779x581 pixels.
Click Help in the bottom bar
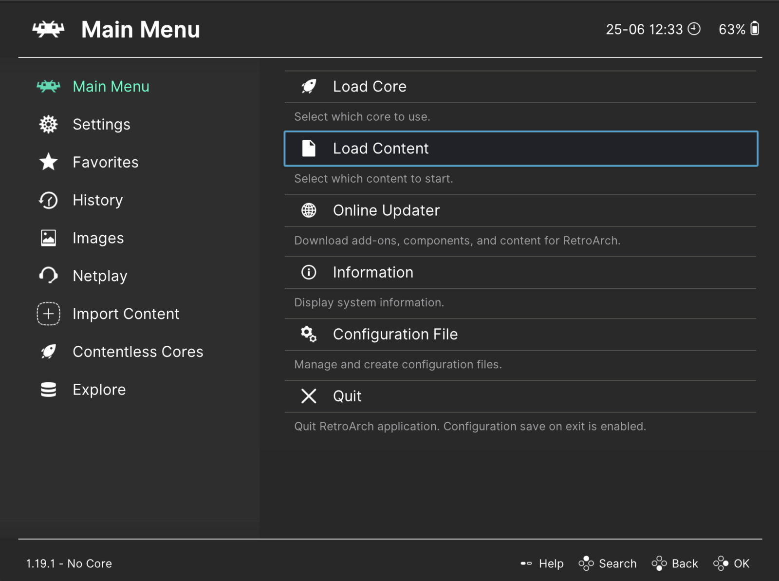(542, 563)
